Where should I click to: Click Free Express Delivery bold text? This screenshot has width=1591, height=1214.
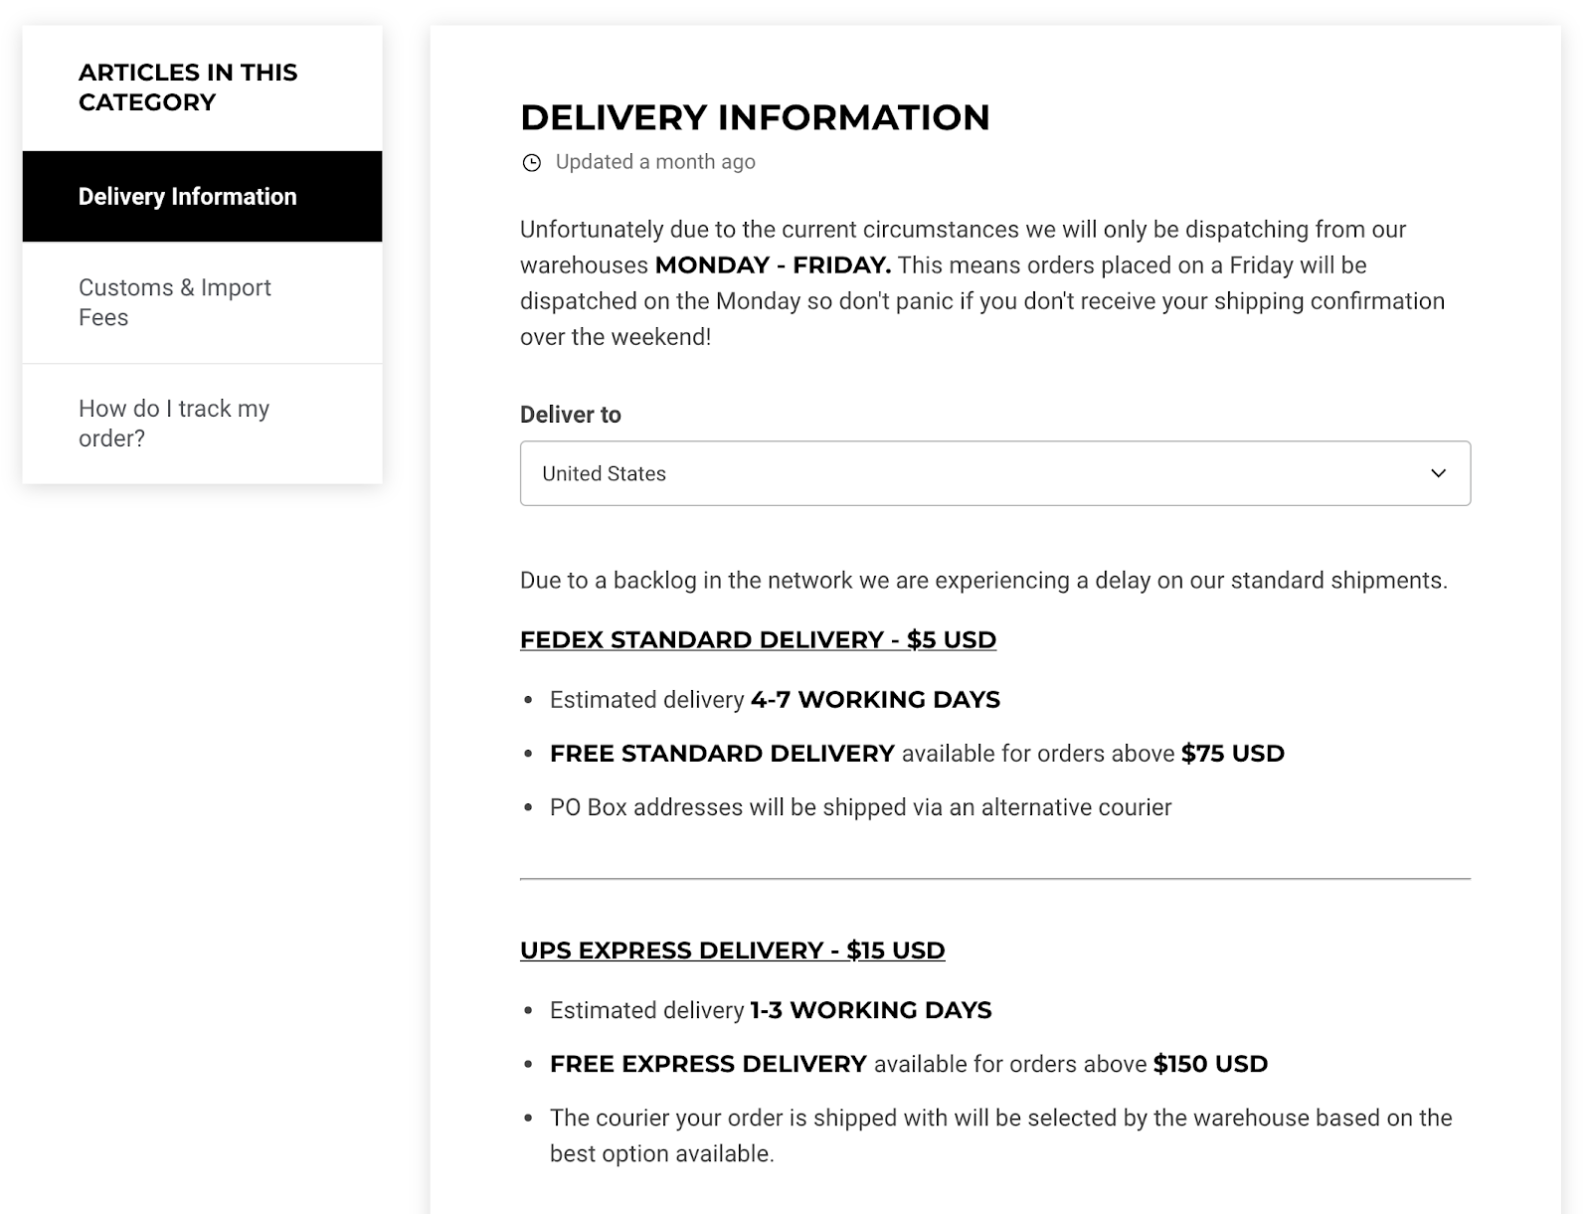coord(708,1064)
